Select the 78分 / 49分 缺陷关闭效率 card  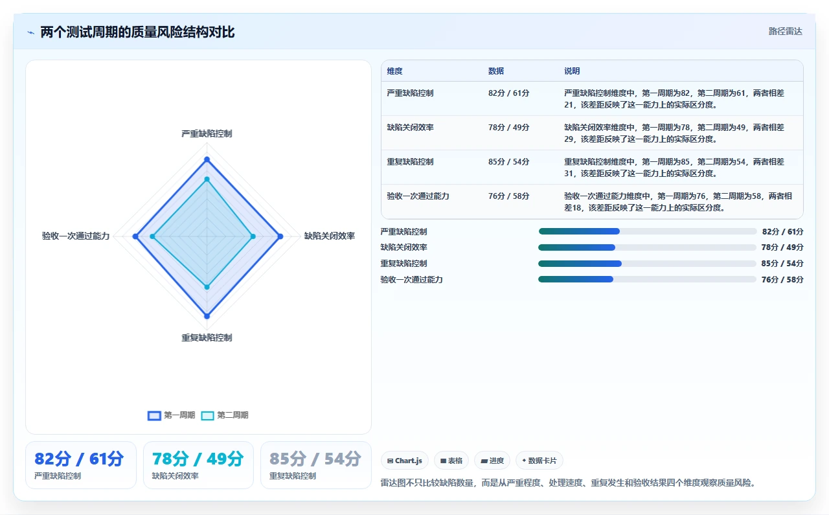click(x=198, y=465)
